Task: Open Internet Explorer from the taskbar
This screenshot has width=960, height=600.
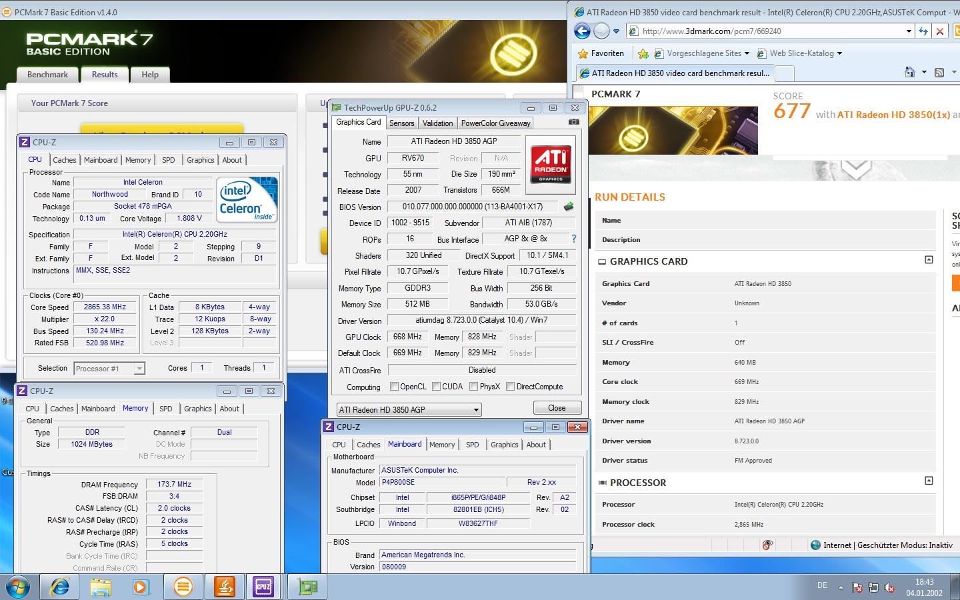Action: pyautogui.click(x=60, y=587)
